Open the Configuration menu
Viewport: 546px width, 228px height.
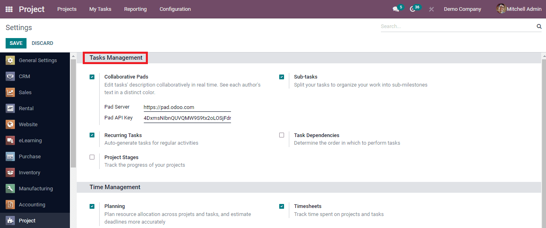pos(175,9)
